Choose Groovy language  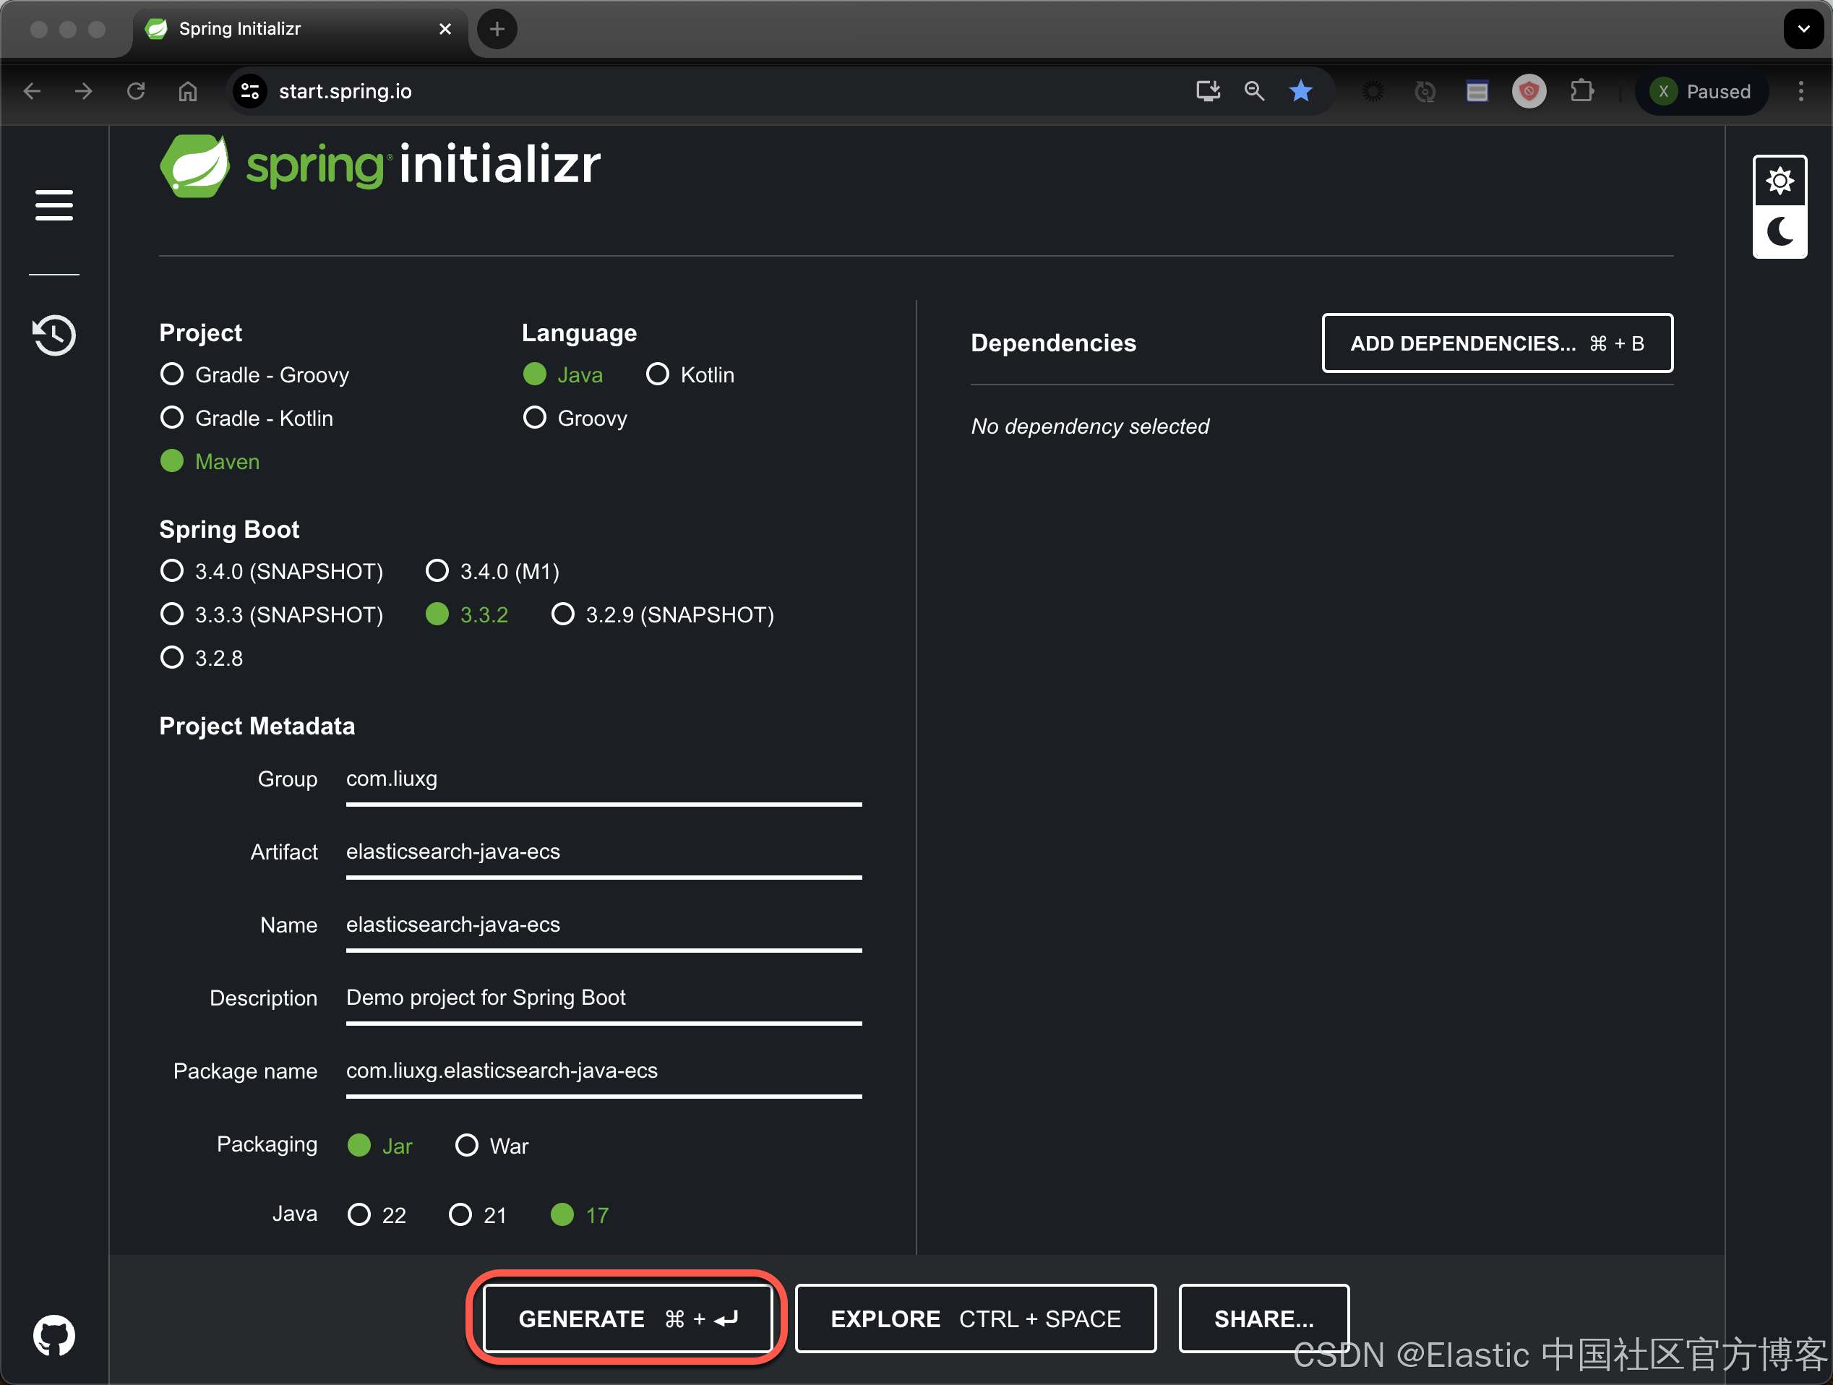pos(575,418)
